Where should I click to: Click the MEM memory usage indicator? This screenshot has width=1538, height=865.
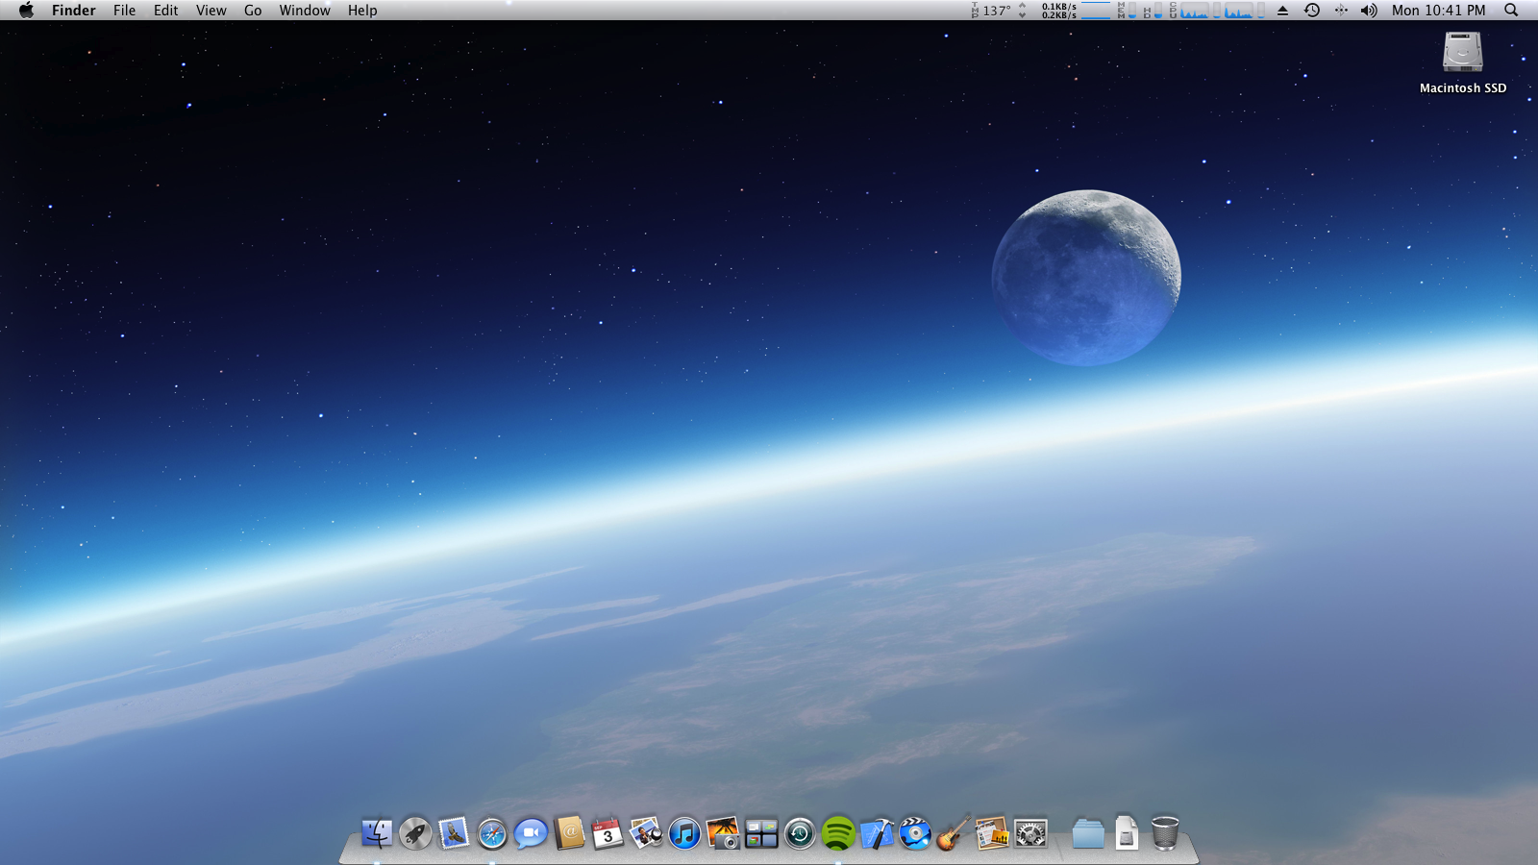point(1127,11)
